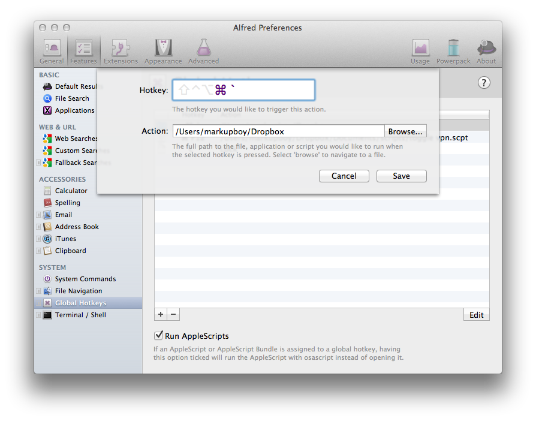View the Usage graph pane
The image size is (536, 421).
[420, 52]
